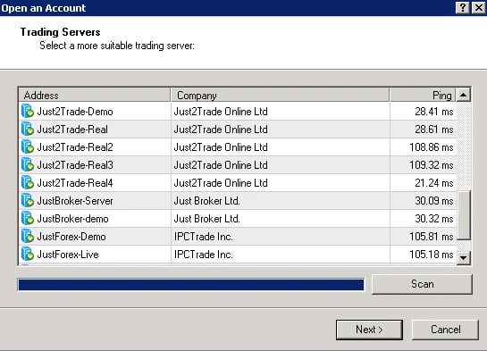Click the Scan button
Image resolution: width=487 pixels, height=351 pixels.
coord(422,284)
